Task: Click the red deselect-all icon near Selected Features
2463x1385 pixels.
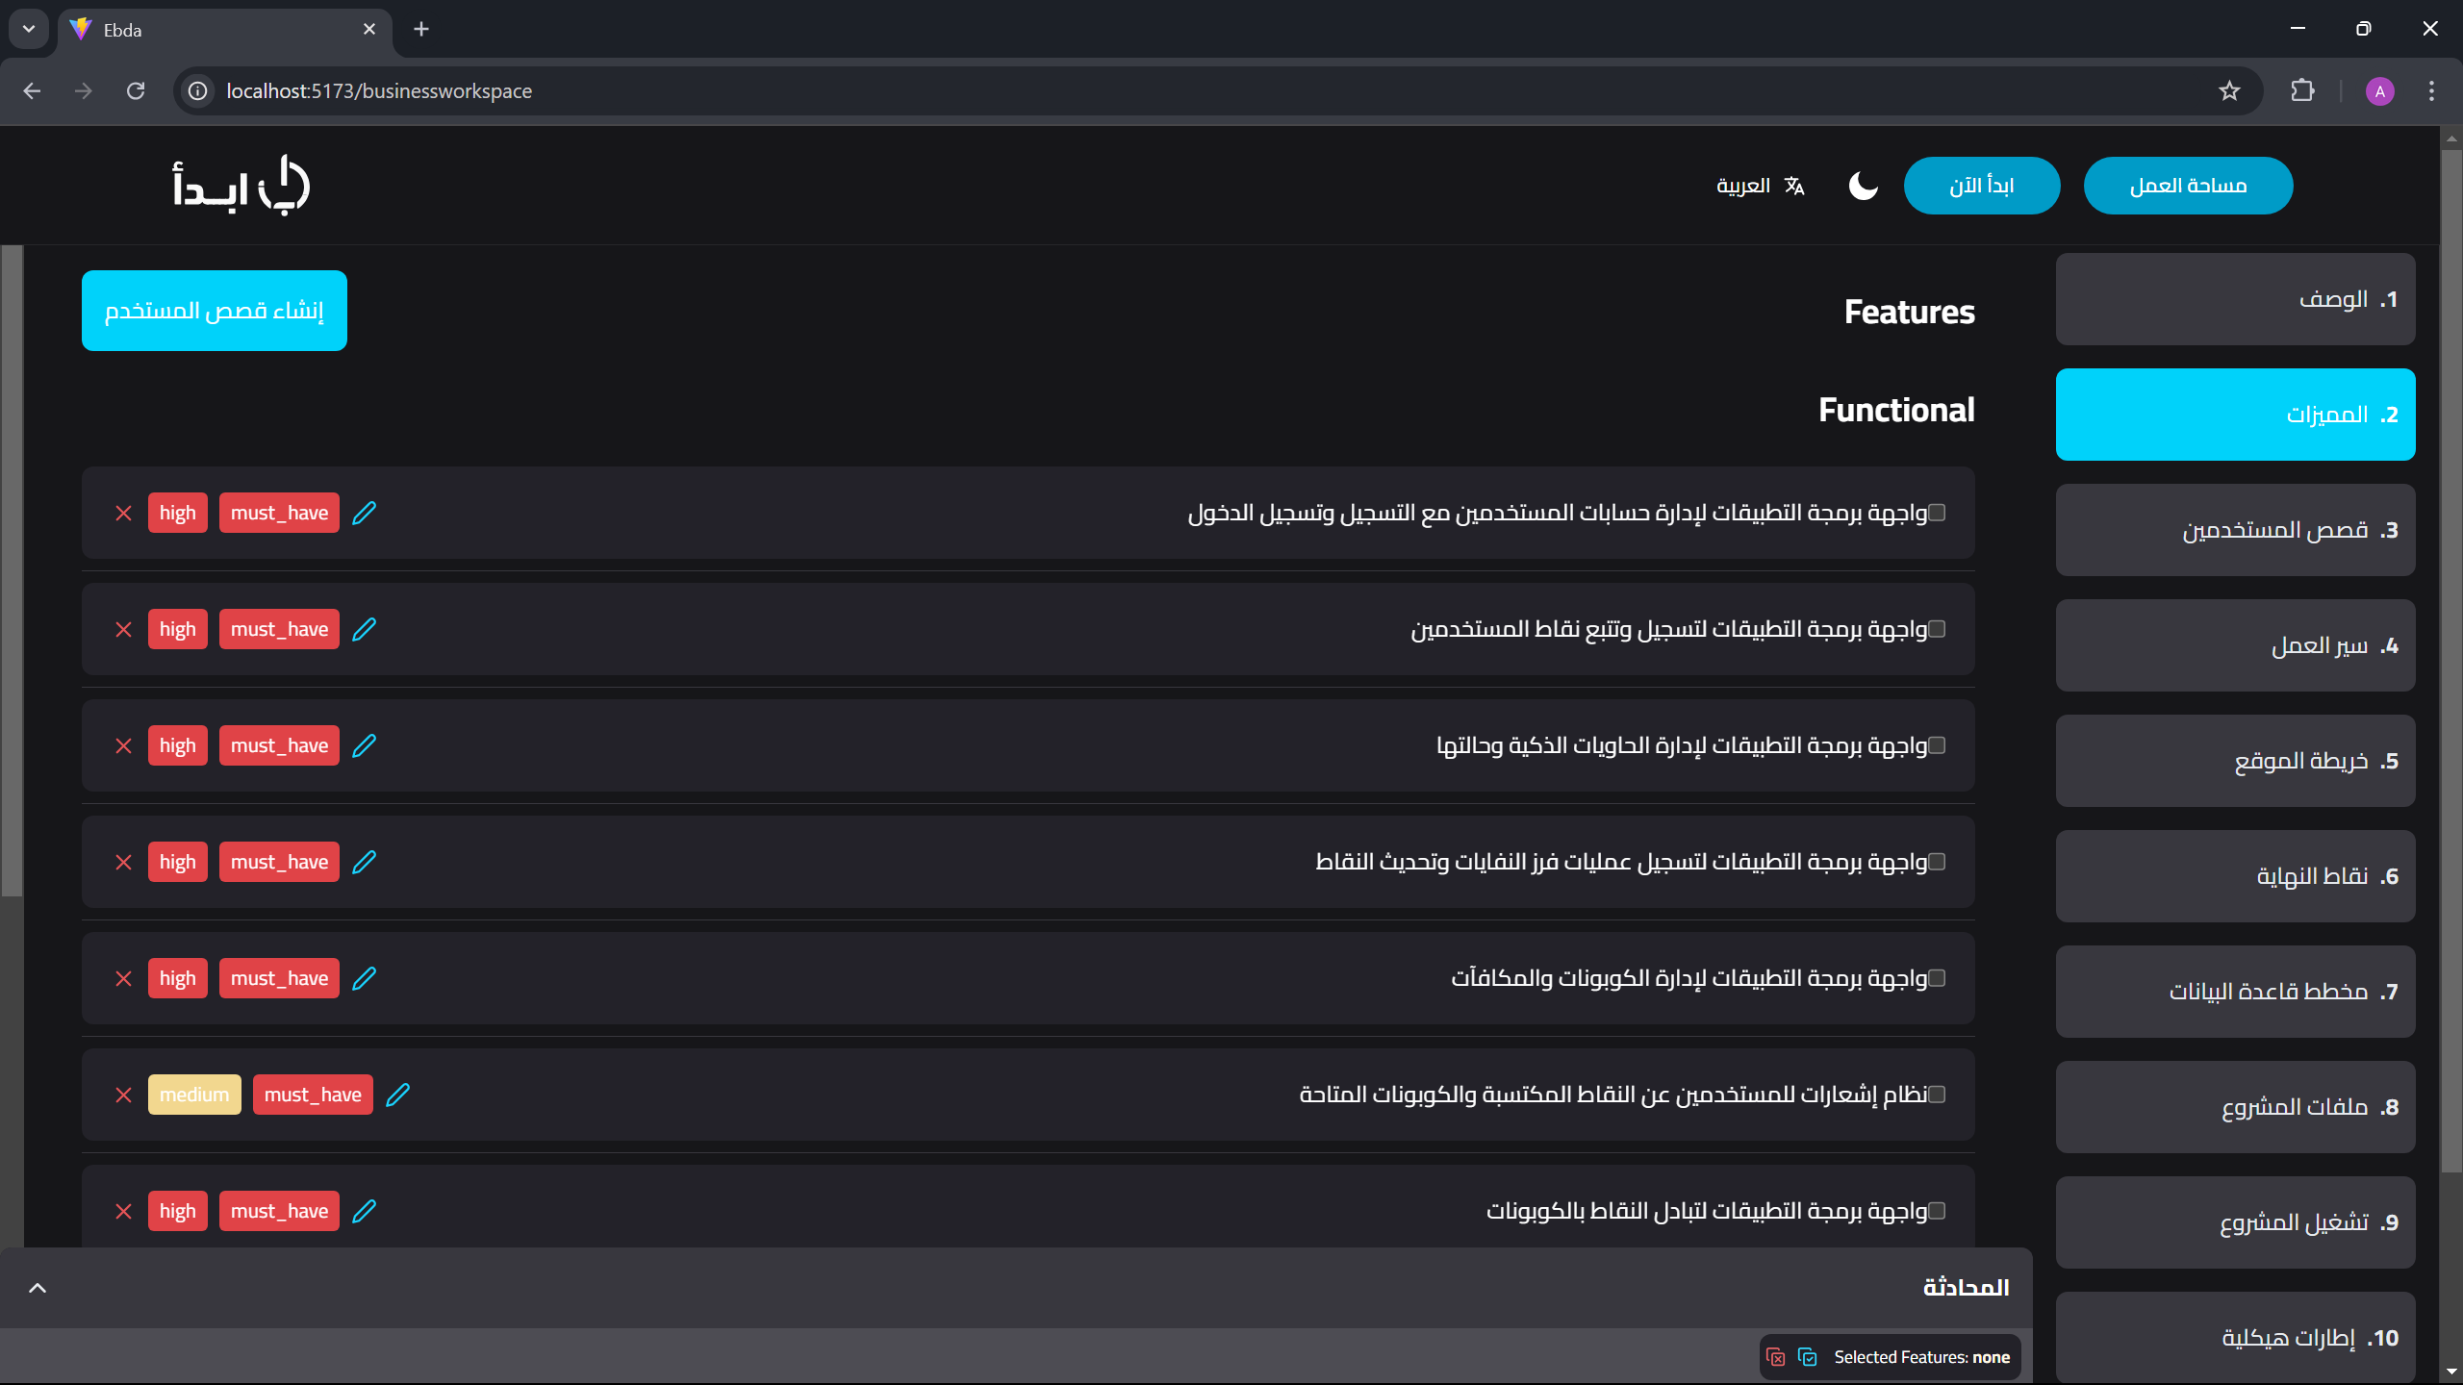Action: click(1774, 1357)
